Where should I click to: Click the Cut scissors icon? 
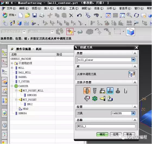pyautogui.click(x=50, y=15)
